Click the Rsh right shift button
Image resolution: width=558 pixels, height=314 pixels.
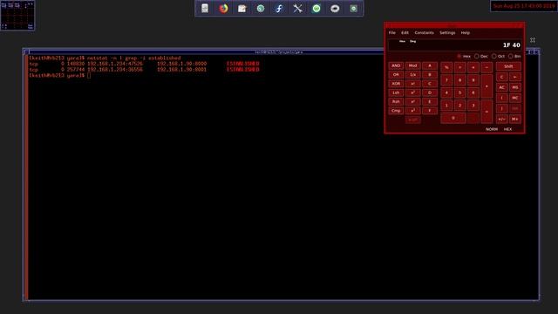tap(396, 101)
